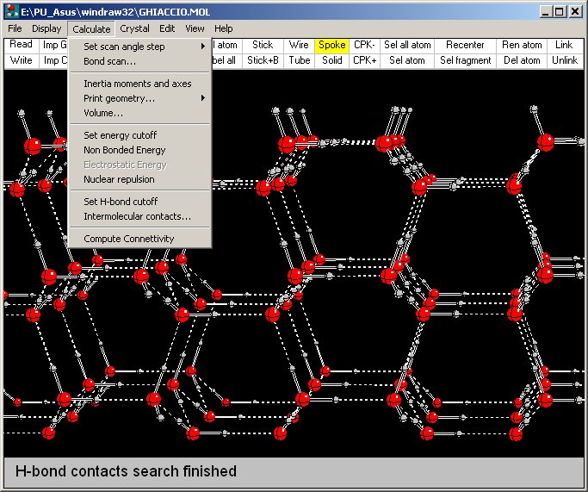Click Sel all atom button

pos(407,45)
